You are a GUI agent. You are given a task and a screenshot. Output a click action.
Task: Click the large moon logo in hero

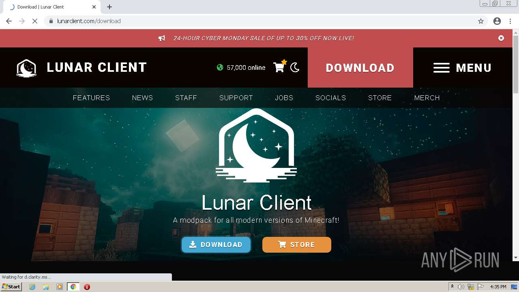pyautogui.click(x=256, y=145)
